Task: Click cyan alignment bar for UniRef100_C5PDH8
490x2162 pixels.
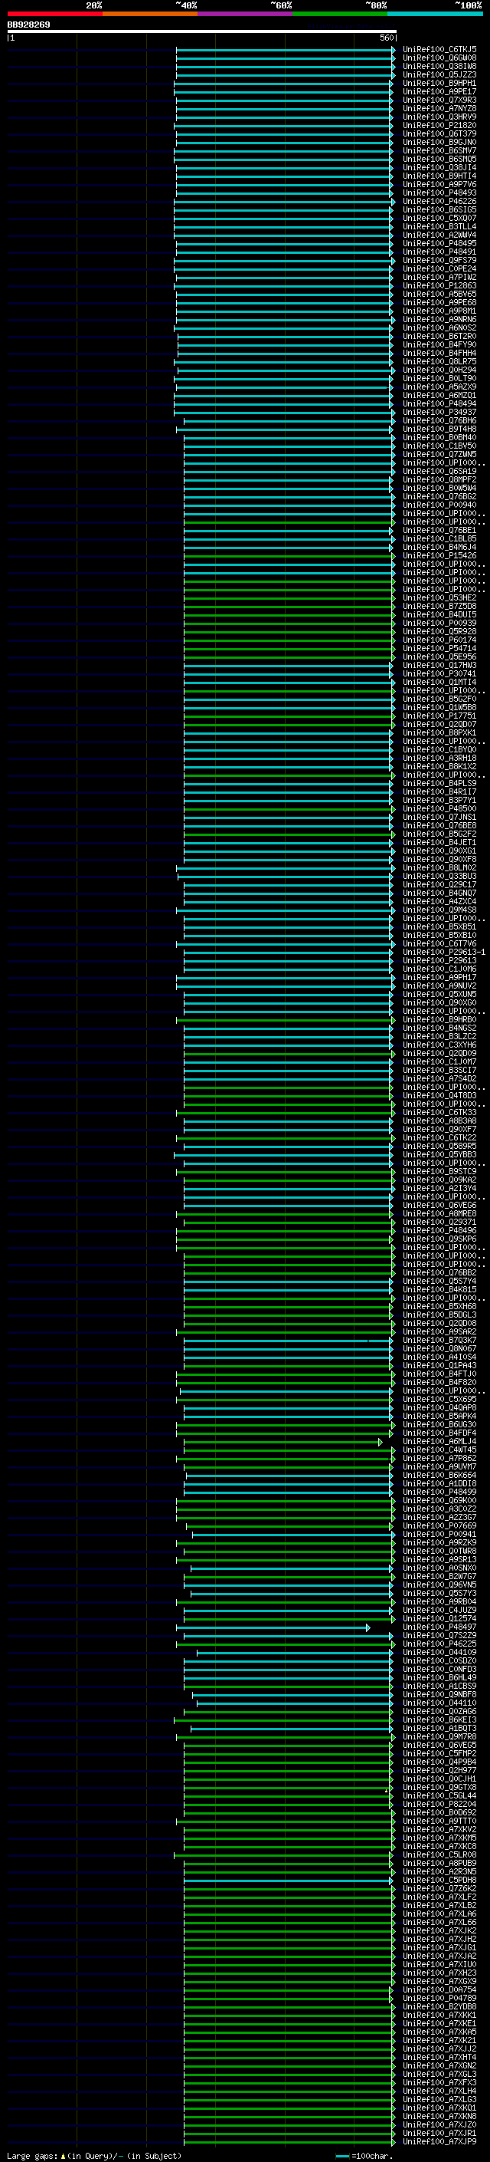Action: point(289,1880)
